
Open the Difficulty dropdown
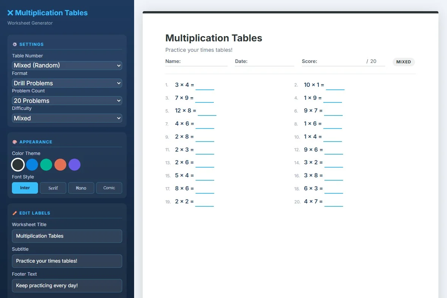(x=67, y=118)
